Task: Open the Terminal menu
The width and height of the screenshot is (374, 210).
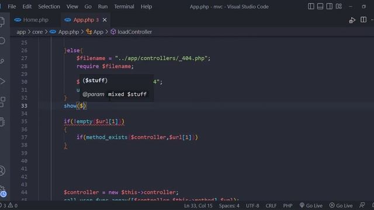Action: tap(124, 6)
